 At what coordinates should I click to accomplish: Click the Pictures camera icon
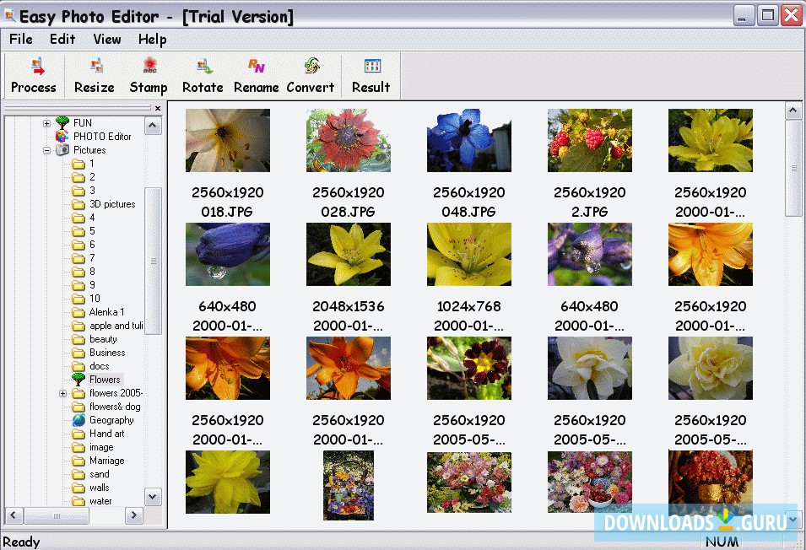pyautogui.click(x=62, y=149)
